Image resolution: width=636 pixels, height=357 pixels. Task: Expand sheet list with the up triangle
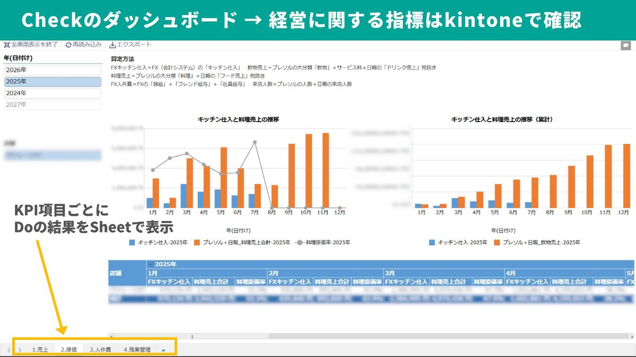(164, 350)
